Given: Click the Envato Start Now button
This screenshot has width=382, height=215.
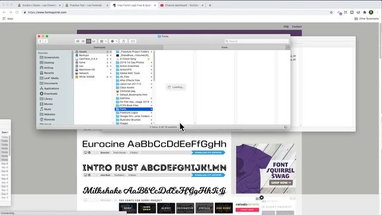Looking at the screenshot, I should pyautogui.click(x=247, y=210).
